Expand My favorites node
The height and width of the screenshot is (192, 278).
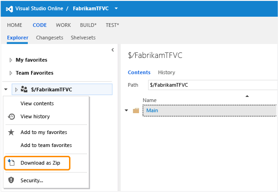[x=11, y=60]
